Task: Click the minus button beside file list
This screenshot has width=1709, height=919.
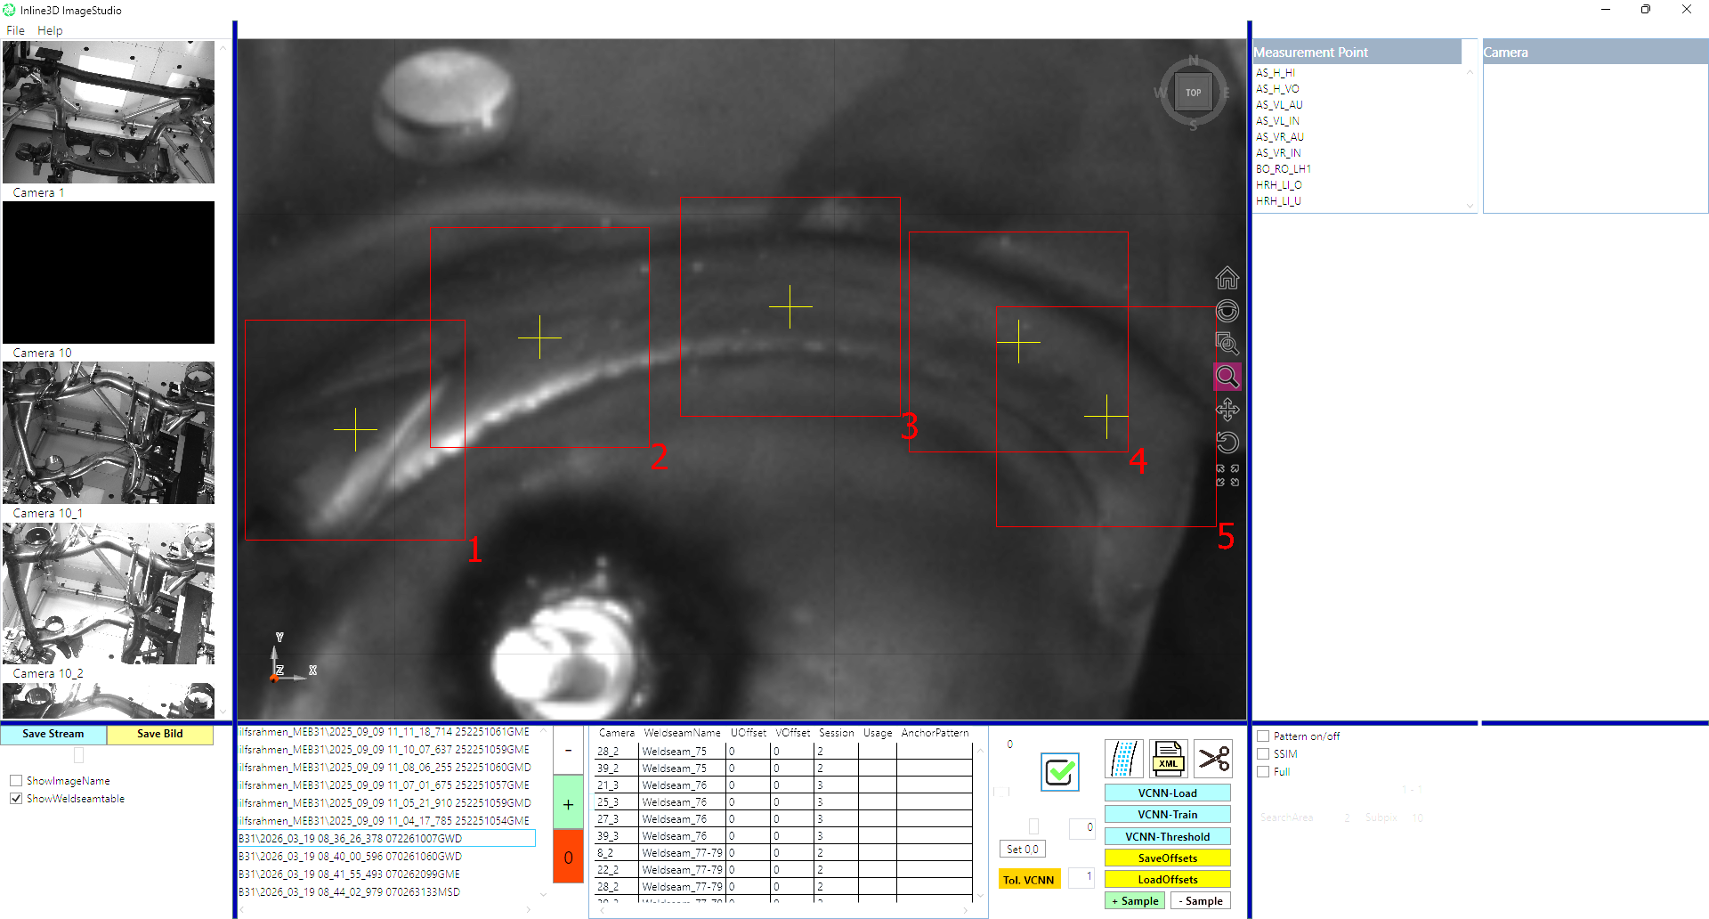Action: click(x=568, y=750)
